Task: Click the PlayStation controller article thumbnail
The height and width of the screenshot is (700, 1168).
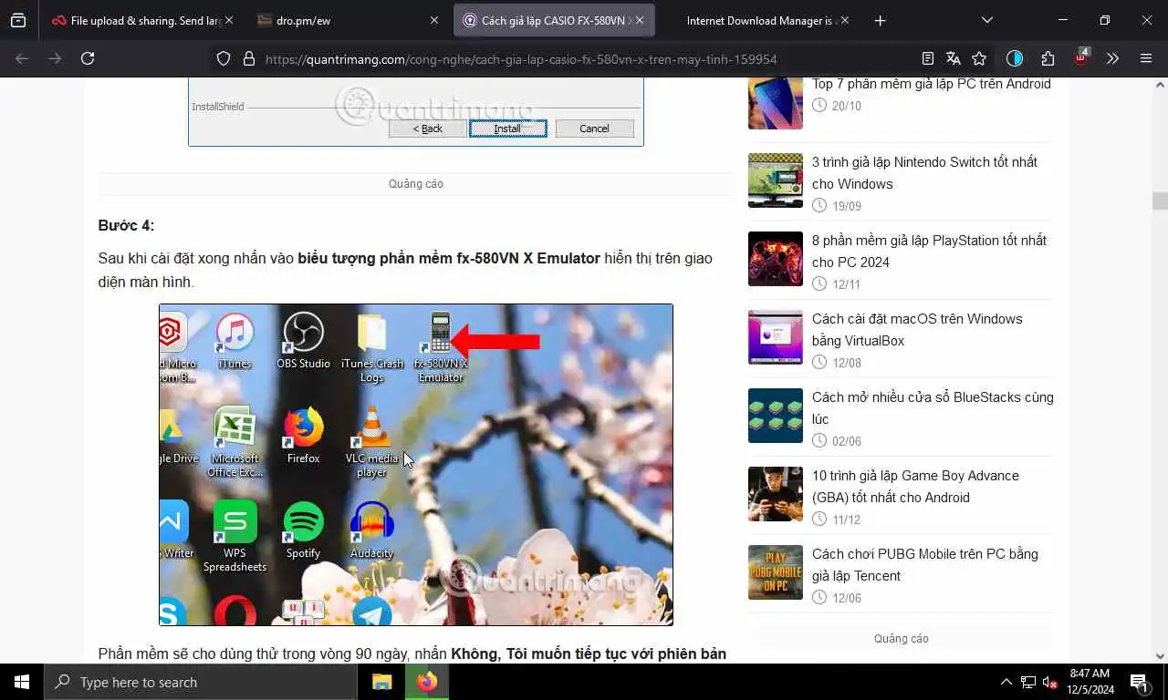Action: [x=776, y=259]
